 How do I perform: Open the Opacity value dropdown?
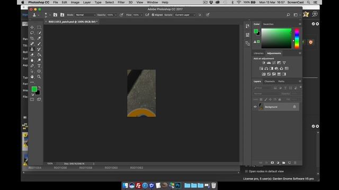pos(115,15)
